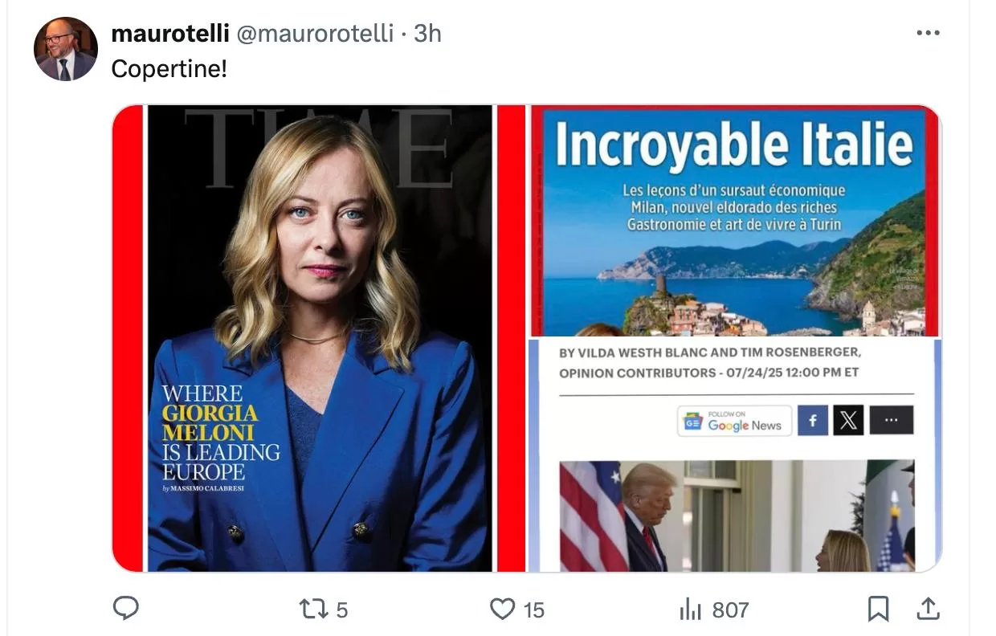This screenshot has width=996, height=636.
Task: Click the share upload arrow icon
Action: pyautogui.click(x=928, y=609)
